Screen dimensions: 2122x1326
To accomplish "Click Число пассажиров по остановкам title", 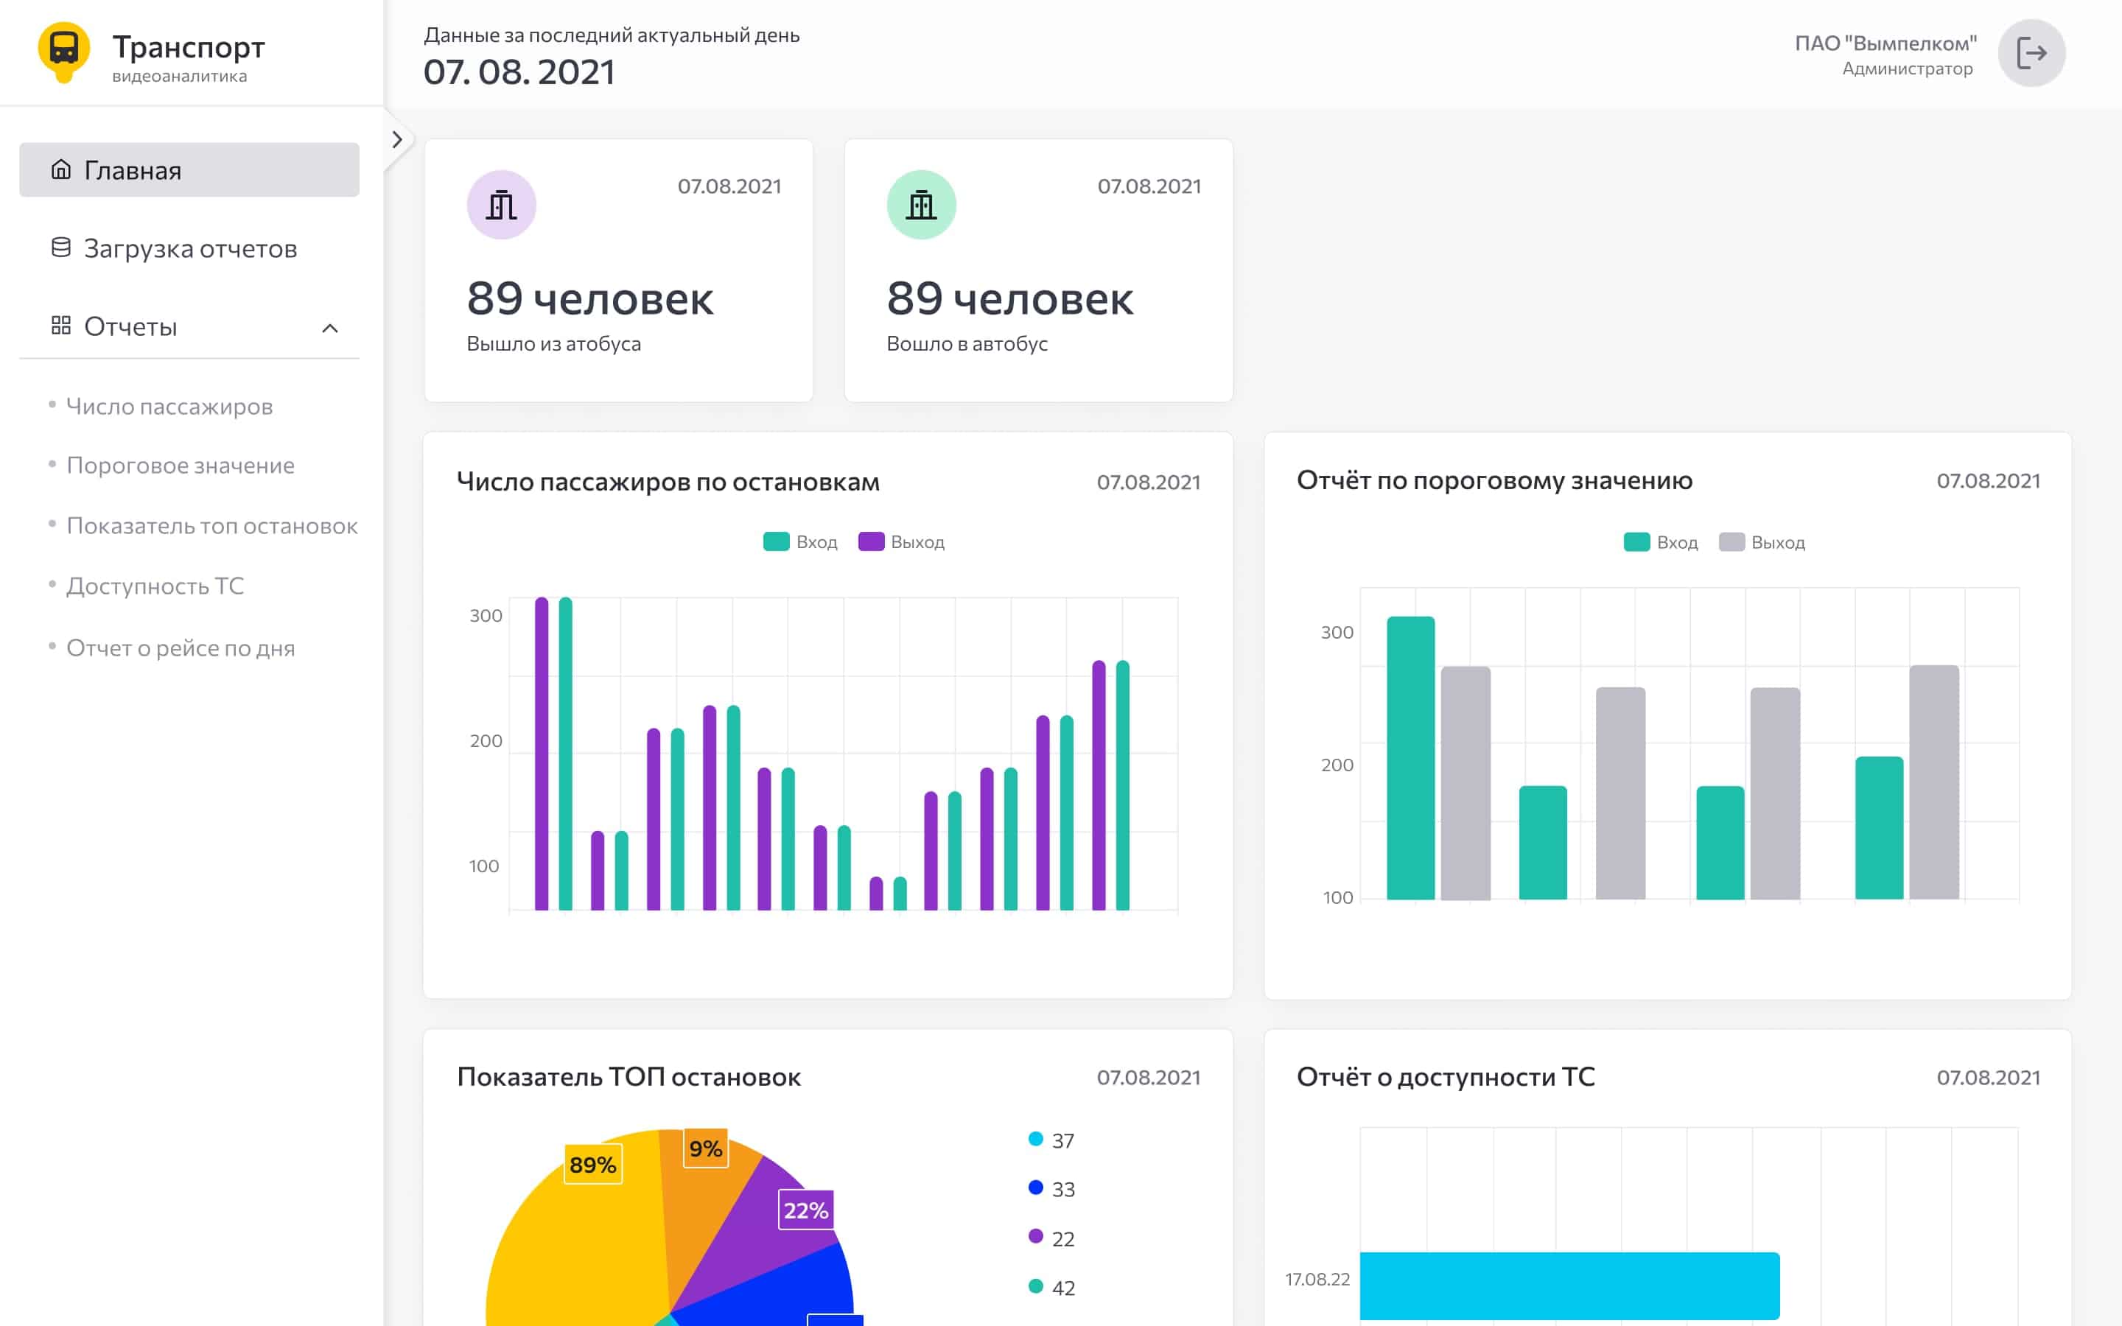I will (668, 482).
